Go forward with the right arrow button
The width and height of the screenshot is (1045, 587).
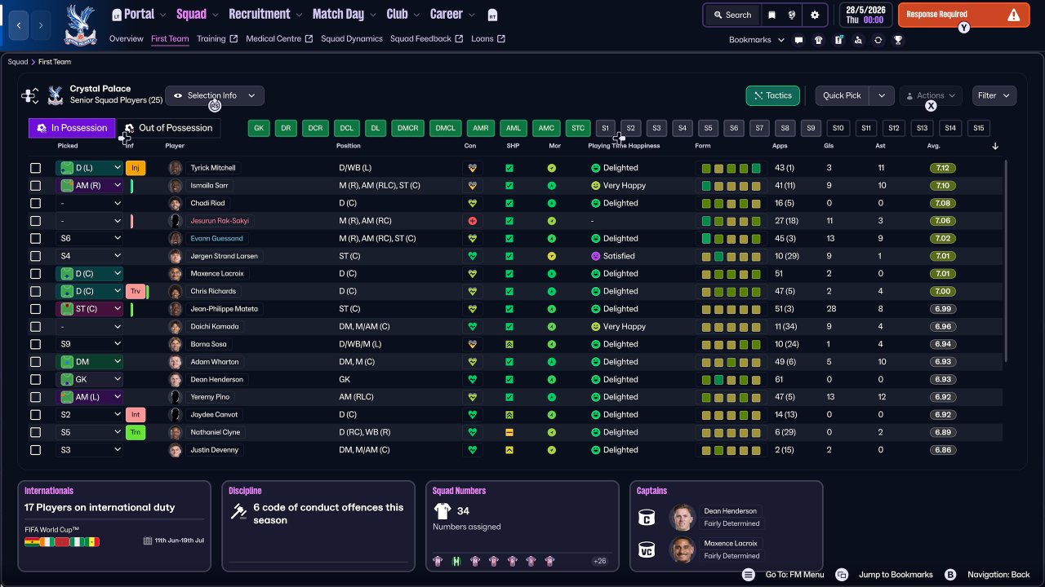(x=41, y=25)
